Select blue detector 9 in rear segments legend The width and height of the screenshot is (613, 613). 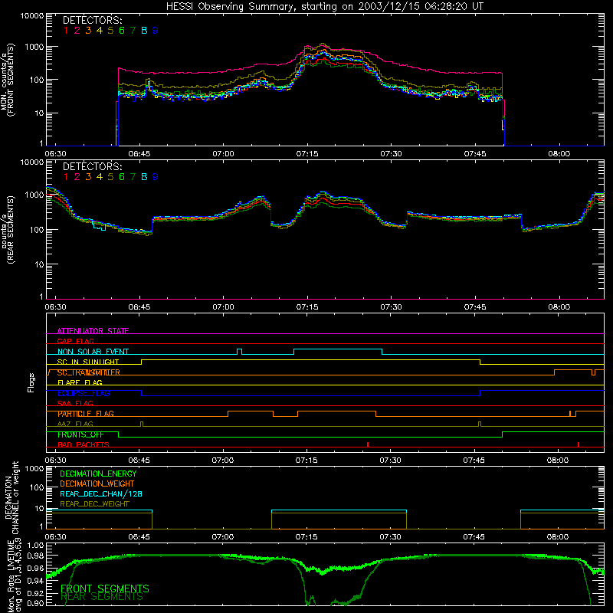156,177
